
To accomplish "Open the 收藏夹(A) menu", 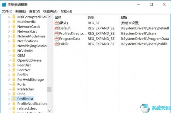I will pos(50,11).
